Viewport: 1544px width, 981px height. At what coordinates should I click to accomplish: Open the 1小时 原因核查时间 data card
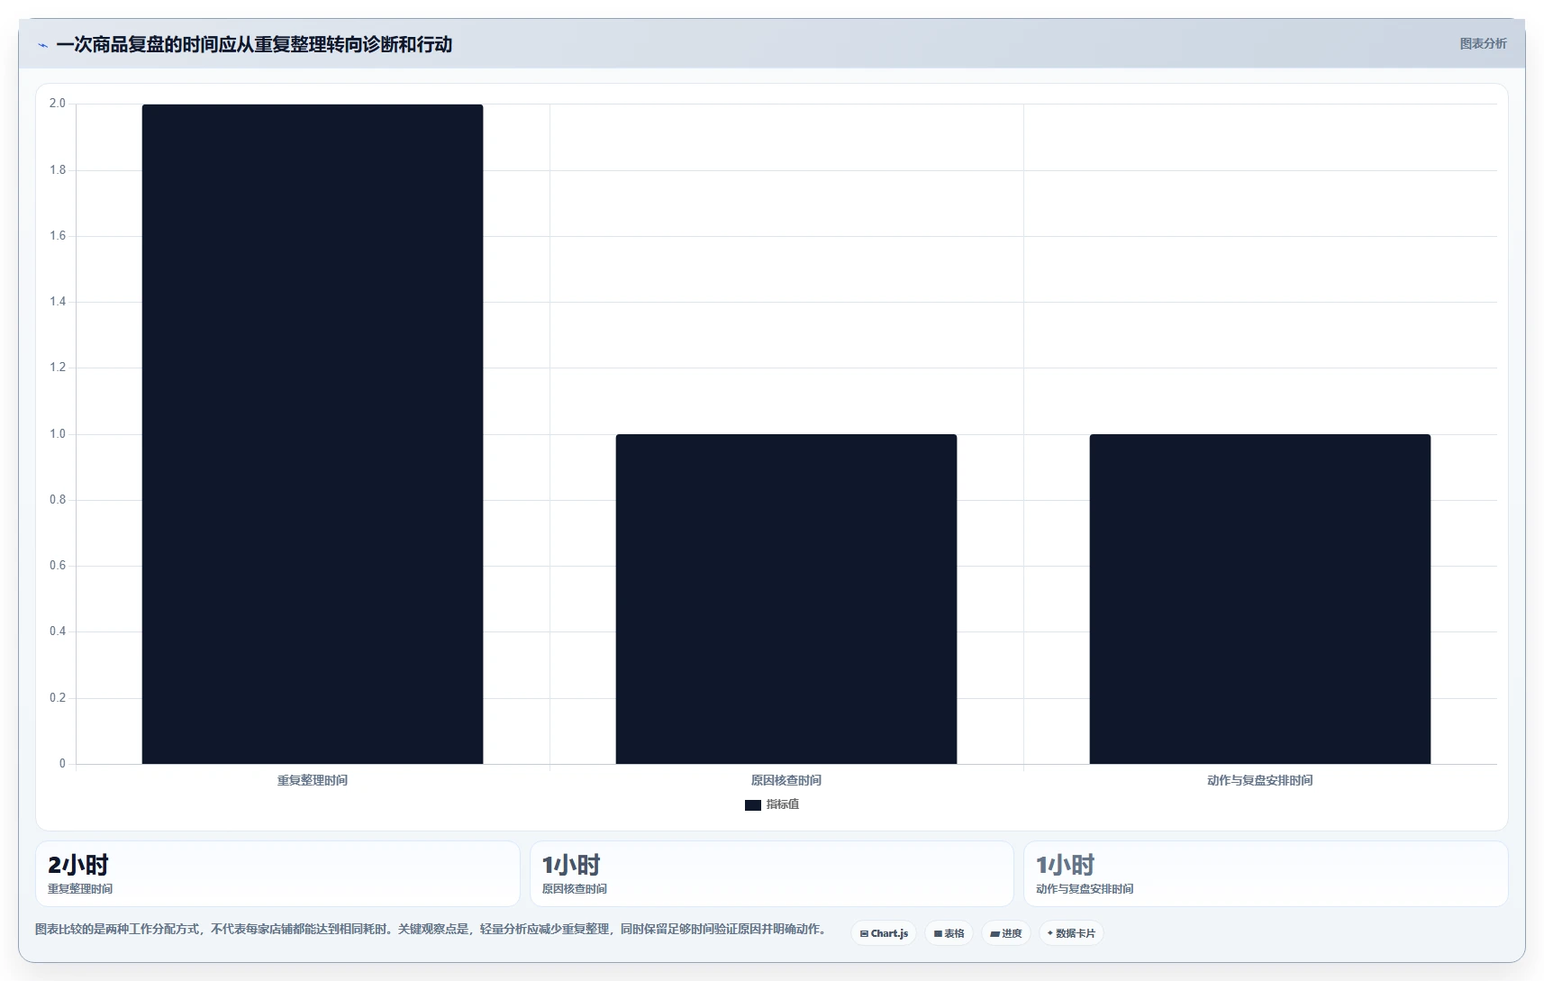pos(772,874)
